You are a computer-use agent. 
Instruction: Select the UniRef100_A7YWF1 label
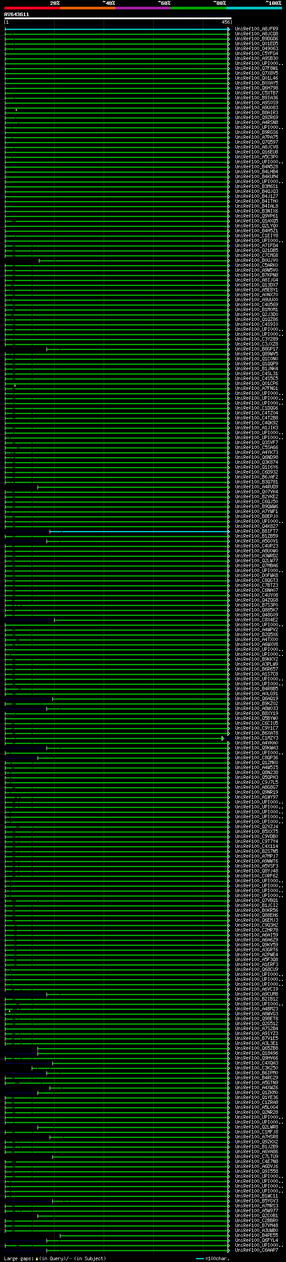[257, 511]
